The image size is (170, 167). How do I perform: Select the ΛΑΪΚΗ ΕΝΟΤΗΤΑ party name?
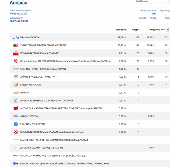29,116
